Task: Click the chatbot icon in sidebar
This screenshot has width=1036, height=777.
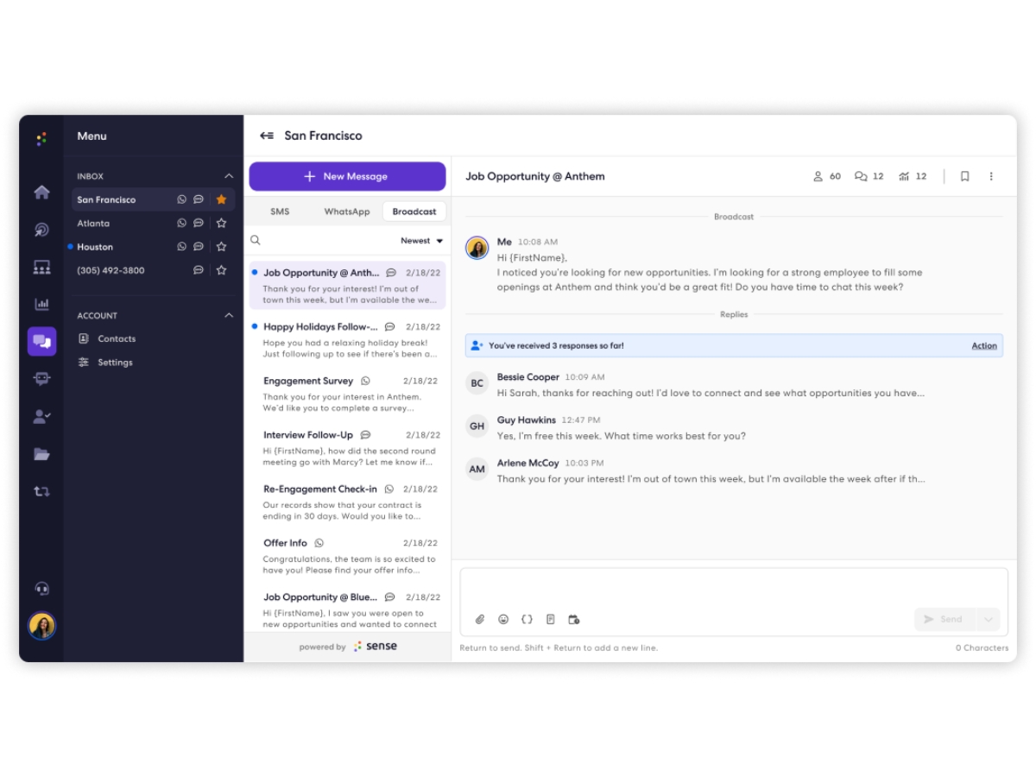Action: tap(41, 378)
